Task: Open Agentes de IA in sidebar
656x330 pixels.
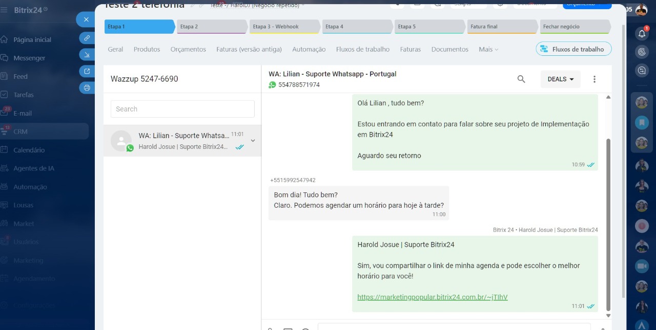Action: tap(34, 168)
